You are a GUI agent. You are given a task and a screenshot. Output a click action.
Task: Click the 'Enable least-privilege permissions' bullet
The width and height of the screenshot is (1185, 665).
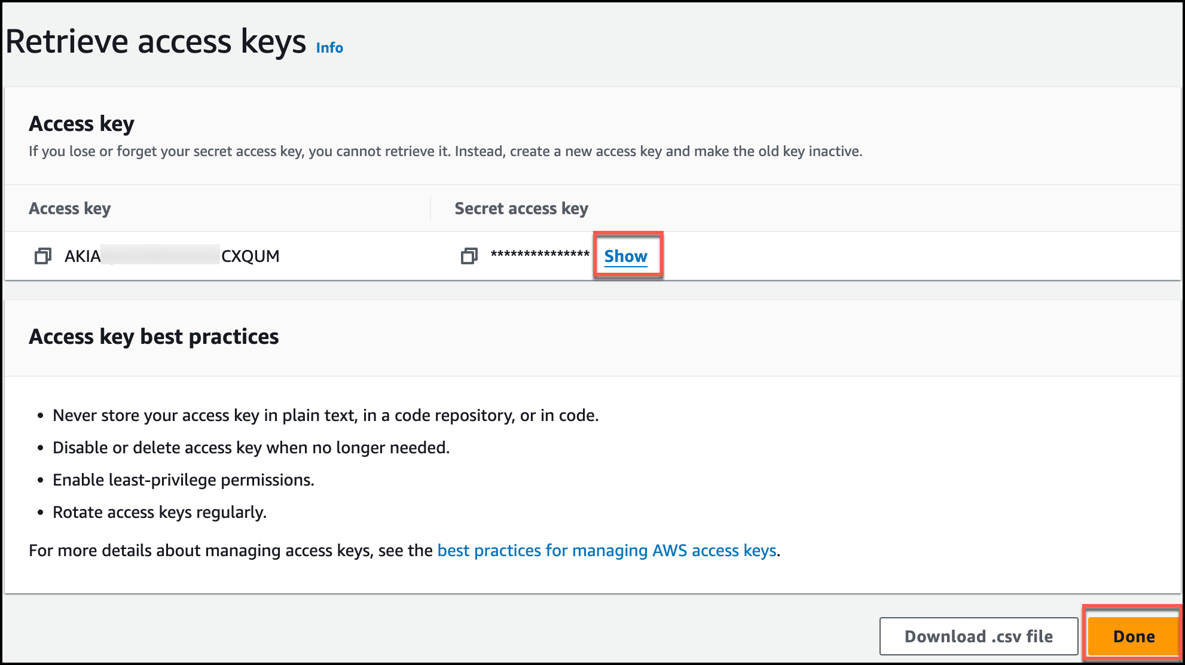pyautogui.click(x=184, y=480)
